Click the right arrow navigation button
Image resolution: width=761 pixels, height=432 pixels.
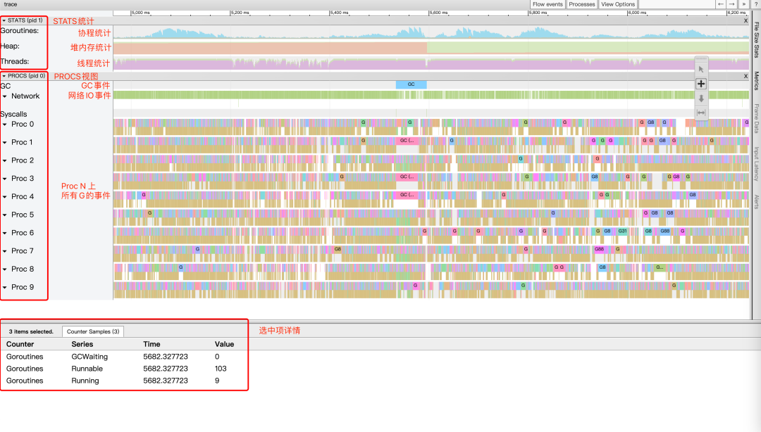[732, 4]
